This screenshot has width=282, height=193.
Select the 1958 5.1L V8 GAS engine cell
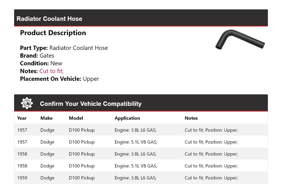pos(136,166)
